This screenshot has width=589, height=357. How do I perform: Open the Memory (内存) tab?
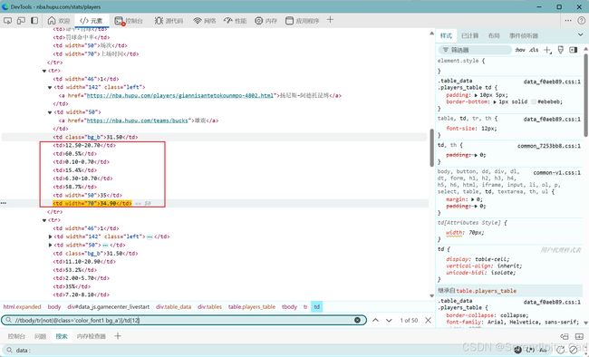(266, 21)
